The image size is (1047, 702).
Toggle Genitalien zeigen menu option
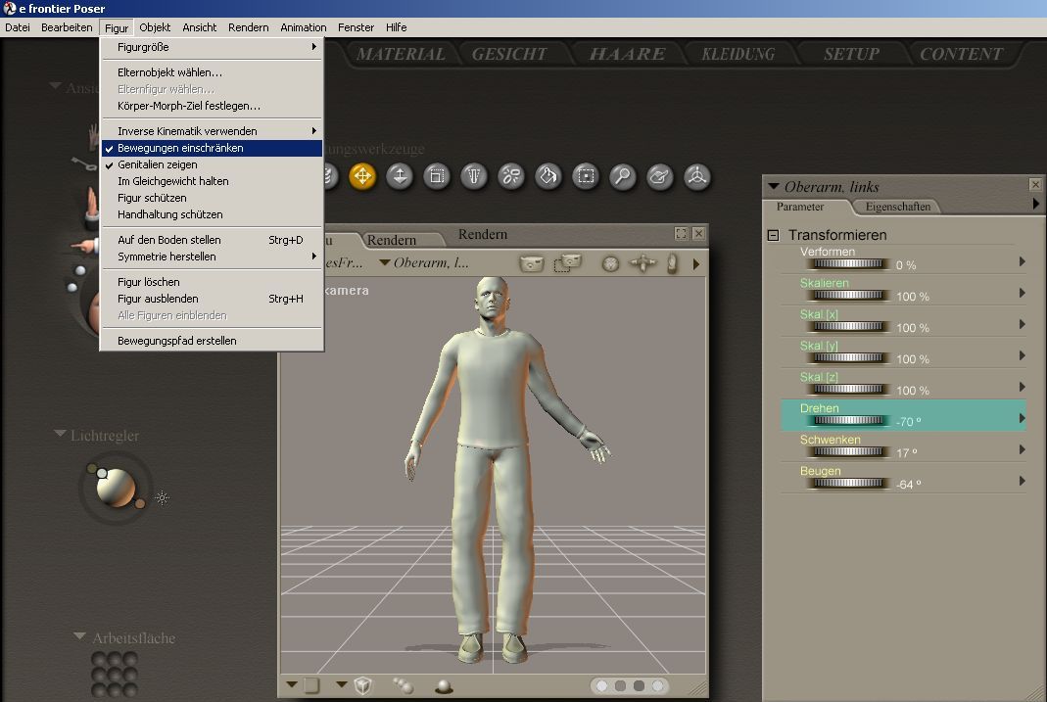pos(157,164)
